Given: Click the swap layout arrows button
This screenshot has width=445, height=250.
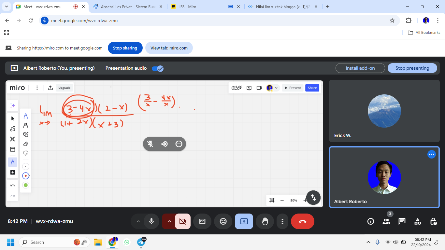Looking at the screenshot, I should tap(313, 198).
